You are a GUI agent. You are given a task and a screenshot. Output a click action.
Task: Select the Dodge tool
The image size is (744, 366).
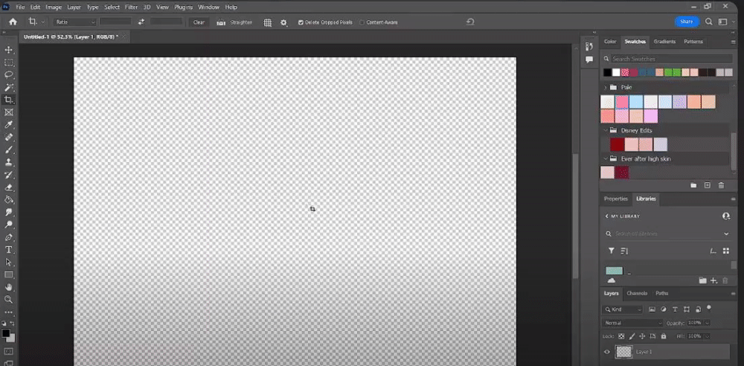[x=8, y=225]
